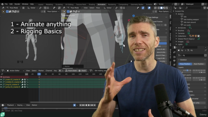Expand the Armatures tree node
The image size is (208, 117).
click(x=176, y=28)
